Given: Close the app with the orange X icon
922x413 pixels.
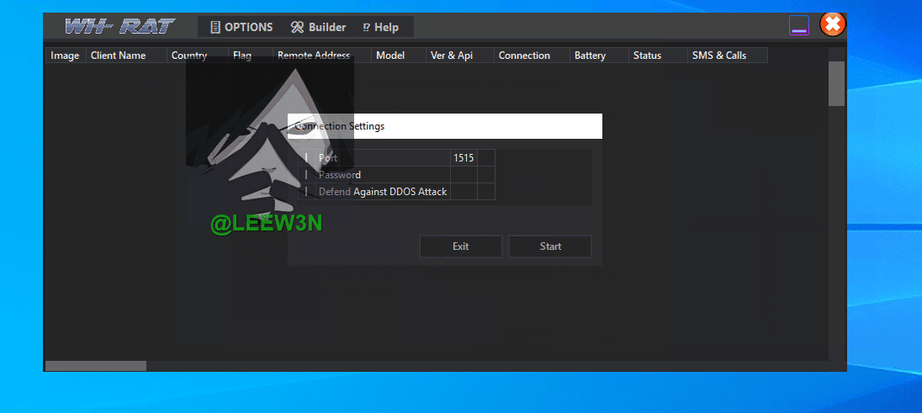Looking at the screenshot, I should click(832, 24).
